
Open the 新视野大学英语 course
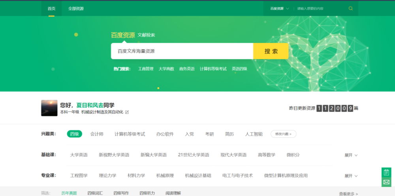coord(114,155)
